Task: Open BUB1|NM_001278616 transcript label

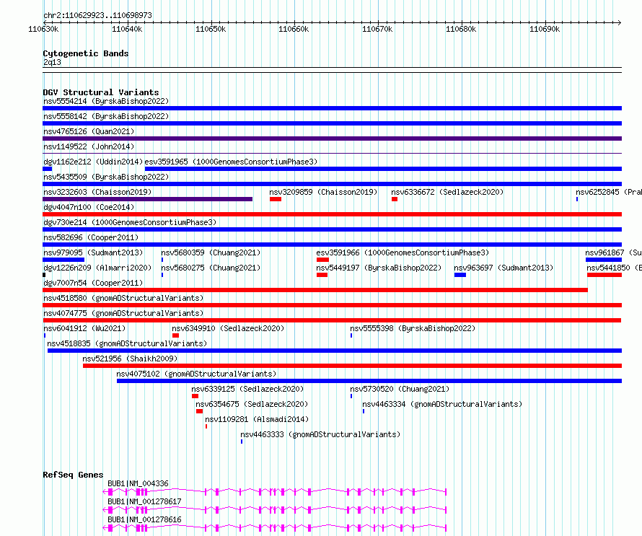Action: pyautogui.click(x=144, y=519)
